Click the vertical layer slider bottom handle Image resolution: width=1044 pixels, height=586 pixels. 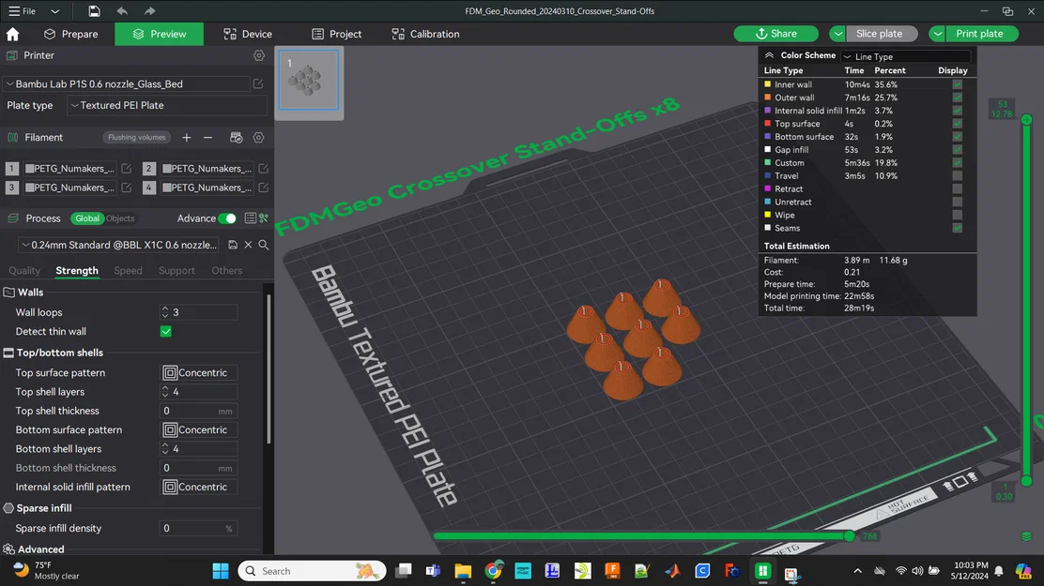(1027, 481)
